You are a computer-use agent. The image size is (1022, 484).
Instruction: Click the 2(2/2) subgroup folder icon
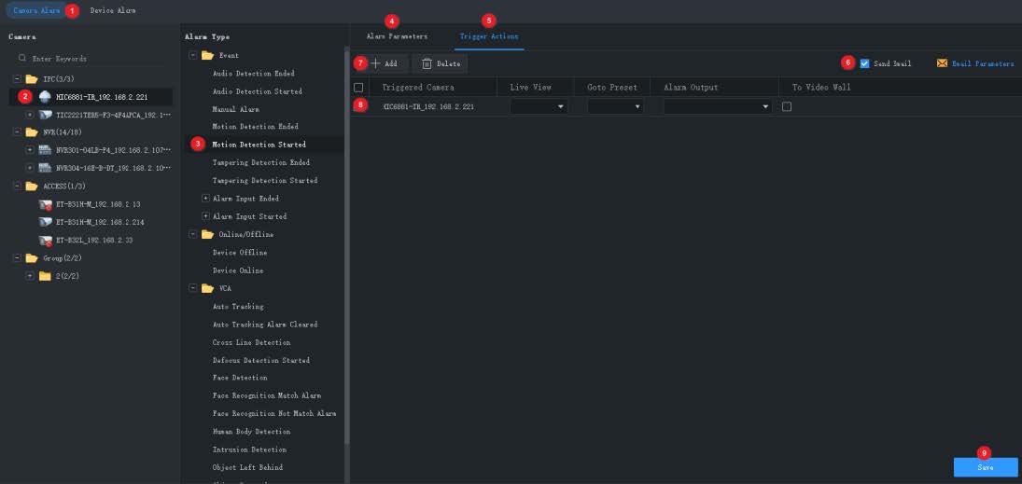pos(44,276)
